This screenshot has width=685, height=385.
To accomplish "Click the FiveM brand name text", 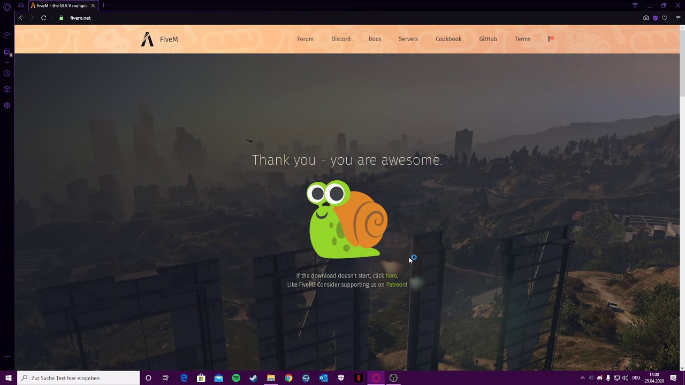I will (169, 39).
